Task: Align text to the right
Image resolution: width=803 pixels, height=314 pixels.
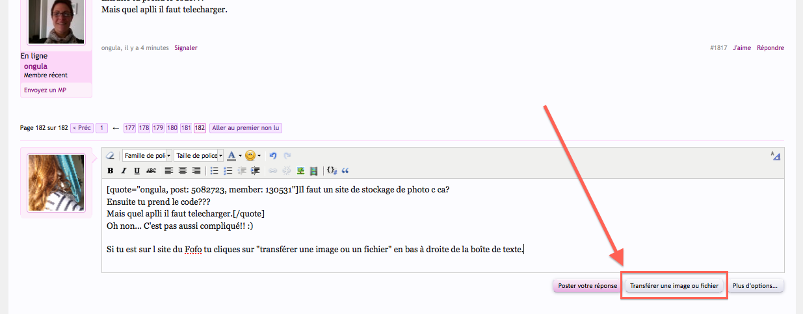Action: click(196, 171)
